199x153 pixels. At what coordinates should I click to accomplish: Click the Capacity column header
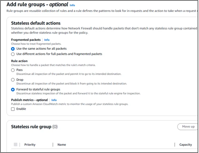pos(185,145)
